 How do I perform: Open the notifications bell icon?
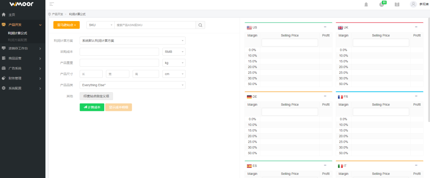pyautogui.click(x=366, y=4)
